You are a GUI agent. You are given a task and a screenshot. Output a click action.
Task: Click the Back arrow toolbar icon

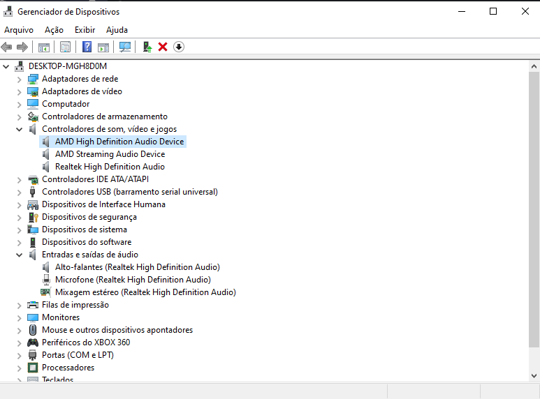point(6,47)
